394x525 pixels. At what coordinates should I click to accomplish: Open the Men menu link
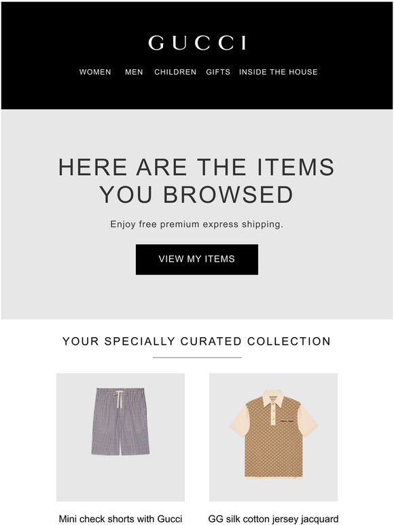pos(134,72)
